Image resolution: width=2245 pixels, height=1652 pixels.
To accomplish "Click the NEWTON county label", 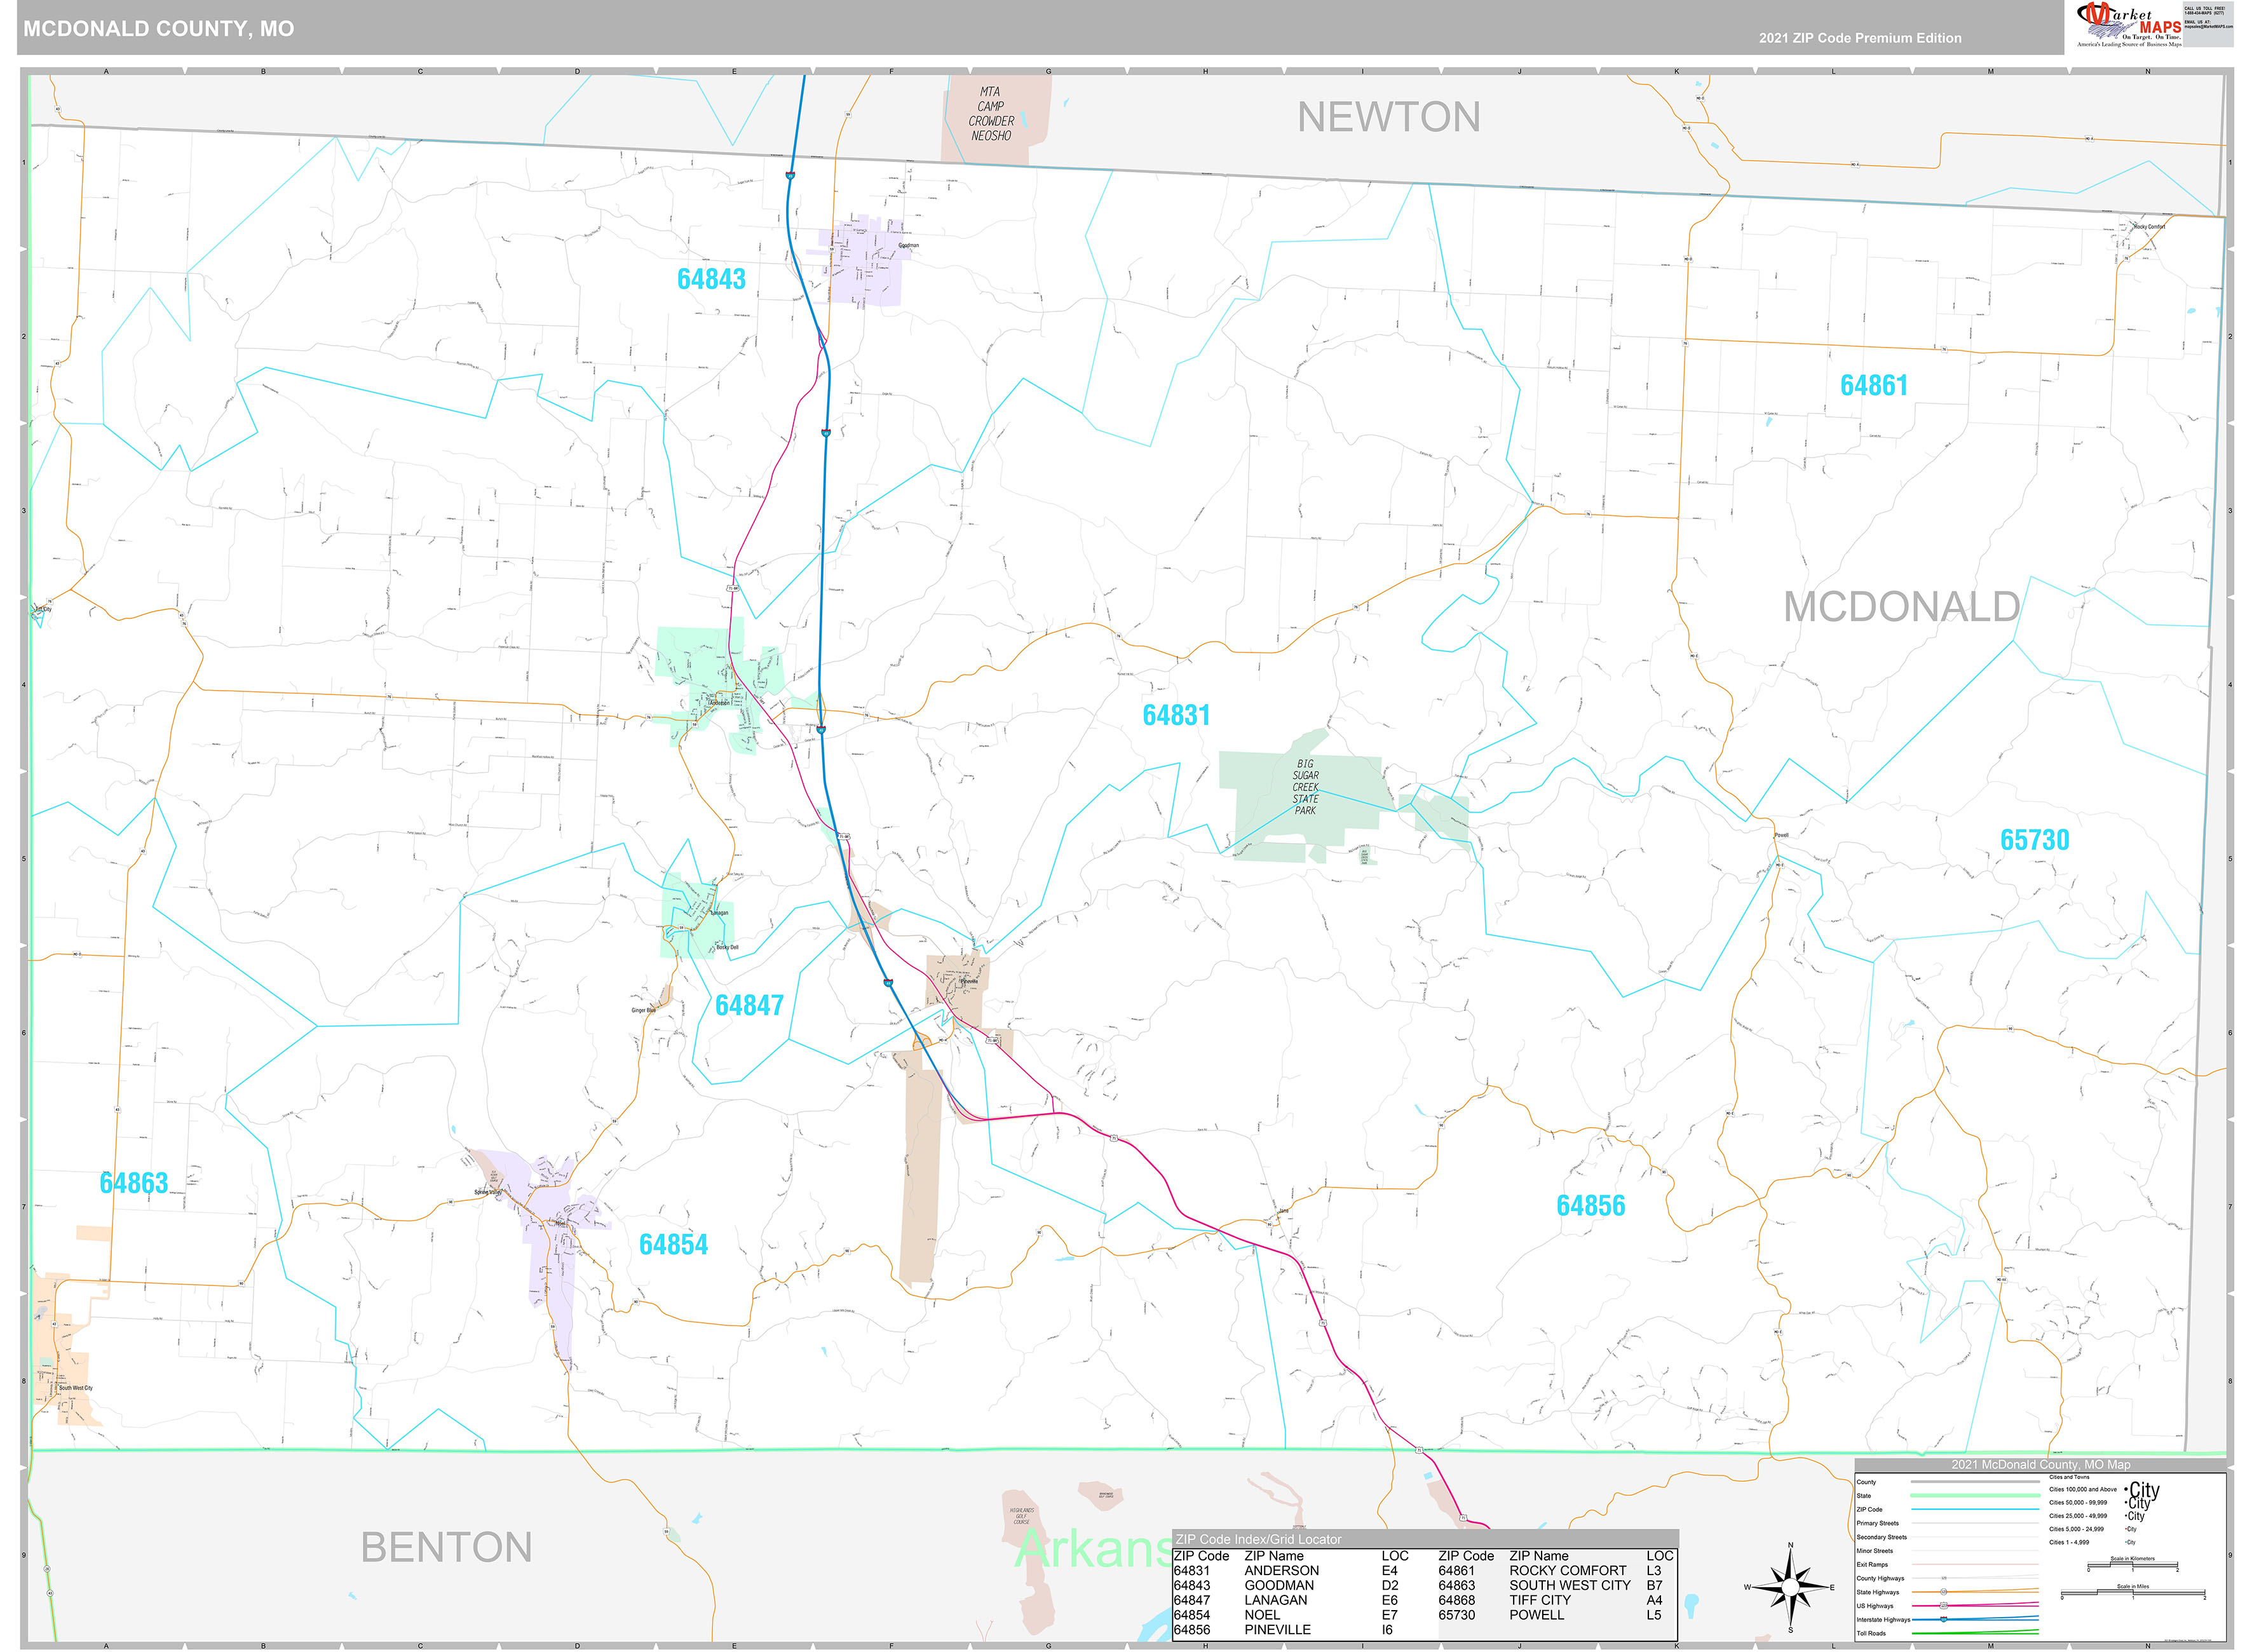I will coord(1389,117).
